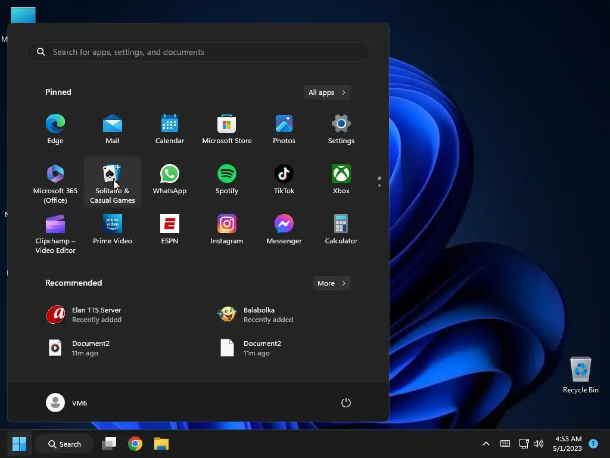610x458 pixels.
Task: Open Edge from the pinned apps
Action: click(55, 129)
